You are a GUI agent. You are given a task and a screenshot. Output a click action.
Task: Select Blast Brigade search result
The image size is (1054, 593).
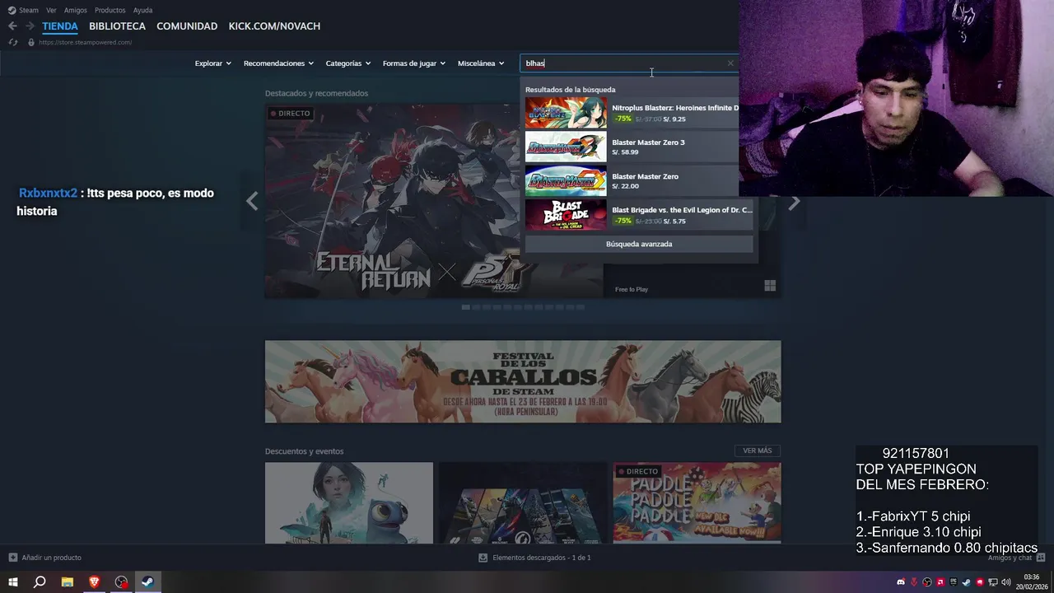click(639, 215)
